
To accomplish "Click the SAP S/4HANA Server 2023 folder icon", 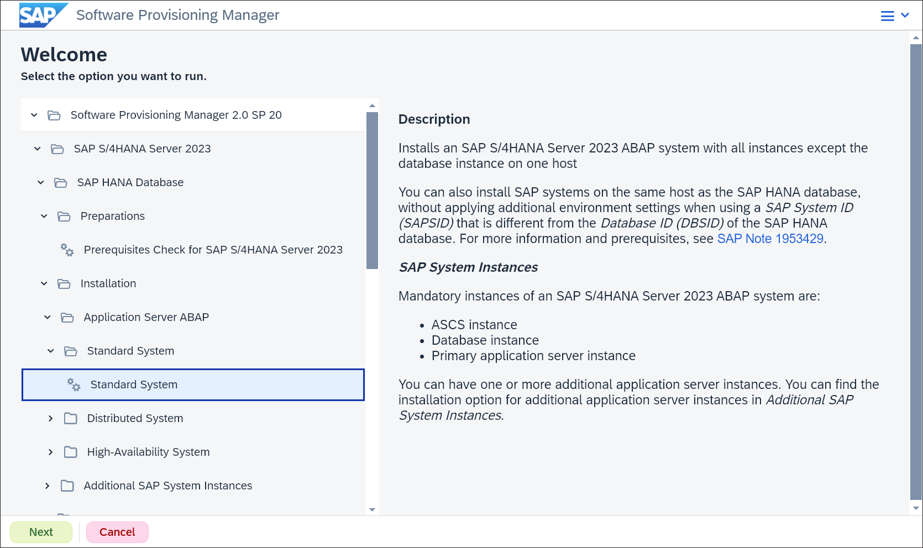I will point(57,149).
